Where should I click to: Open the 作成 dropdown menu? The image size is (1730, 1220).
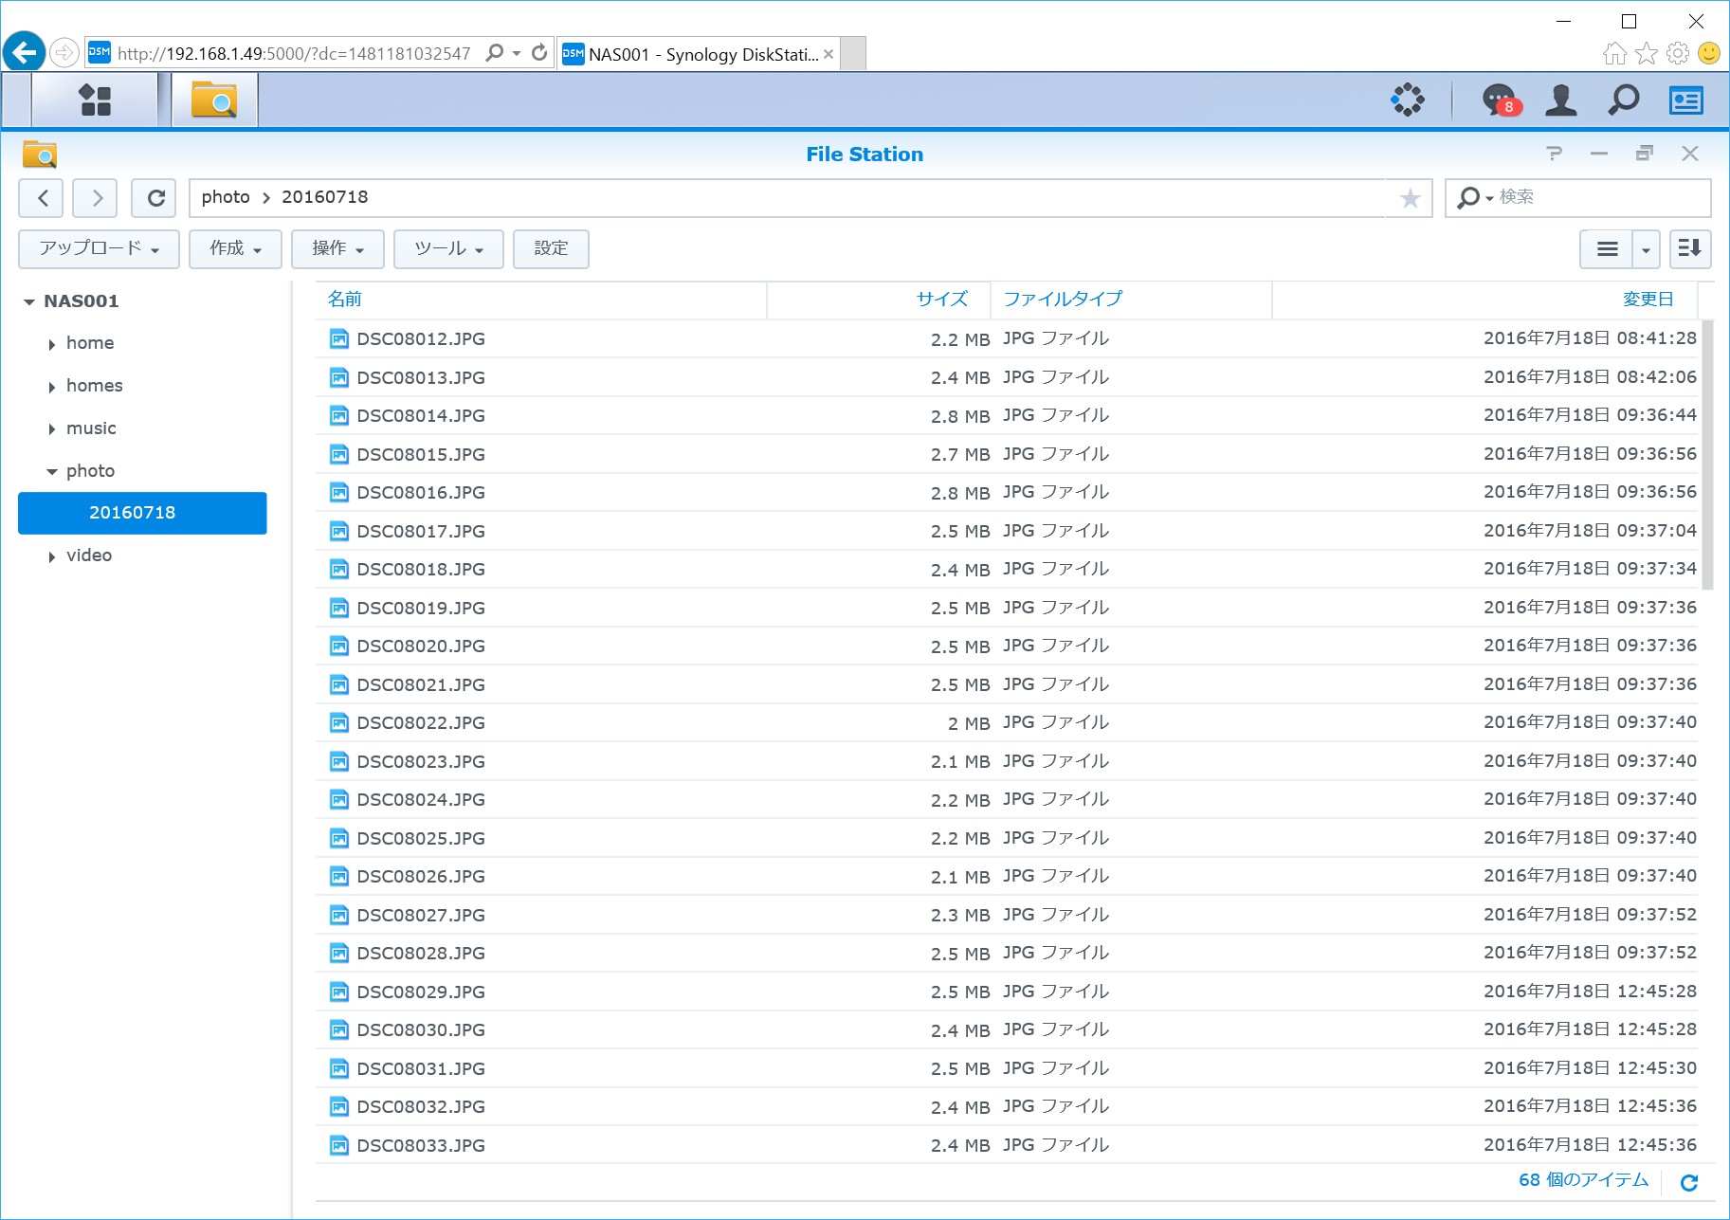click(x=235, y=249)
